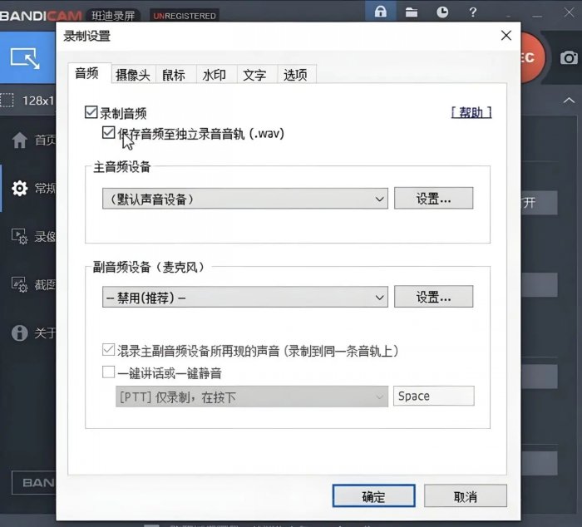Click the help question mark icon
The image size is (582, 527).
point(473,12)
